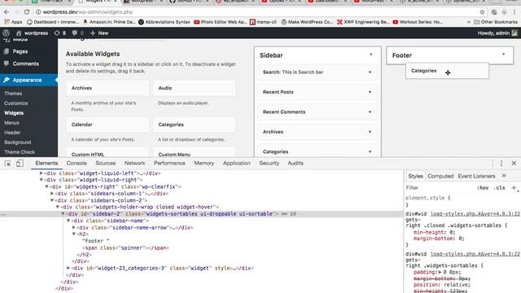The image size is (521, 293).
Task: Select the span class spinner node
Action: pyautogui.click(x=125, y=247)
